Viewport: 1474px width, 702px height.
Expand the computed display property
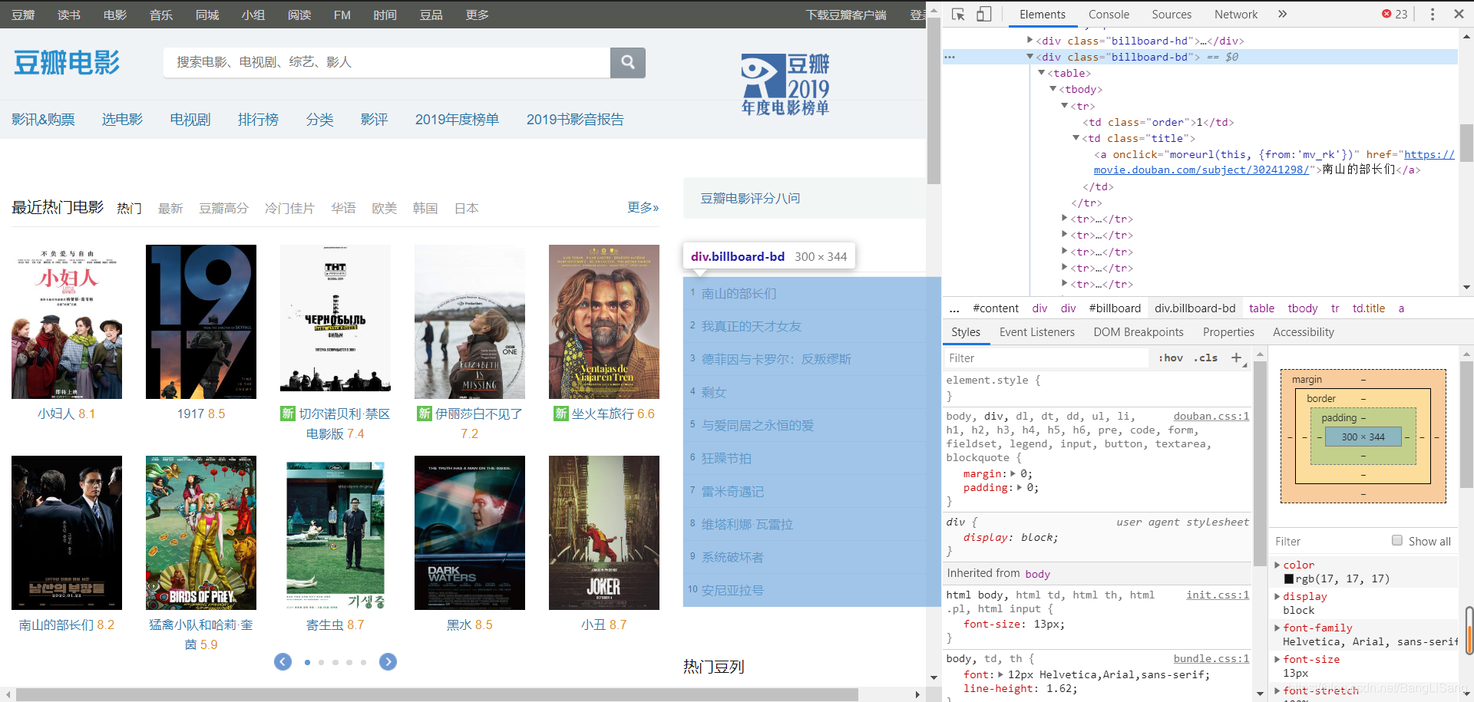pos(1277,596)
